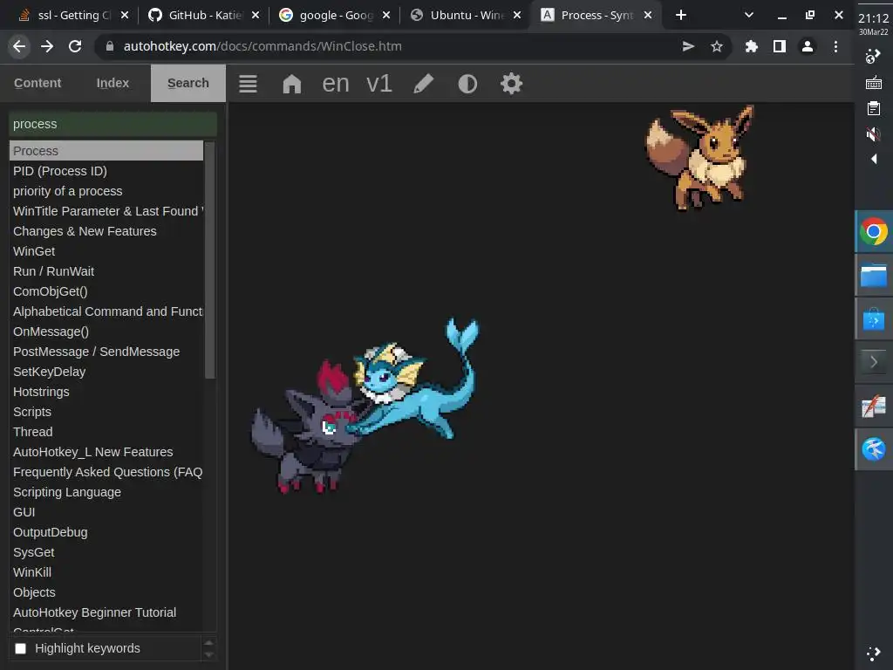Go back to previous page
The image size is (893, 670).
click(x=19, y=46)
